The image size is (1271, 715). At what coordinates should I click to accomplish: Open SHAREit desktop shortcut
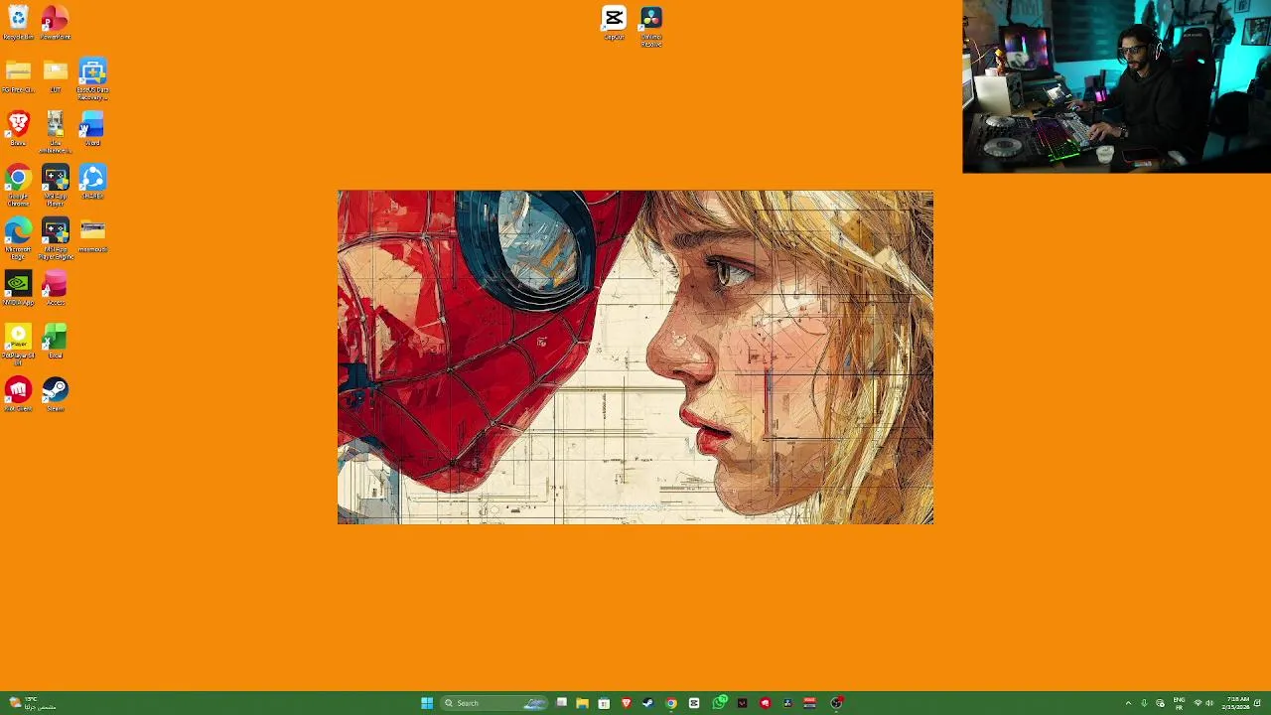(92, 183)
